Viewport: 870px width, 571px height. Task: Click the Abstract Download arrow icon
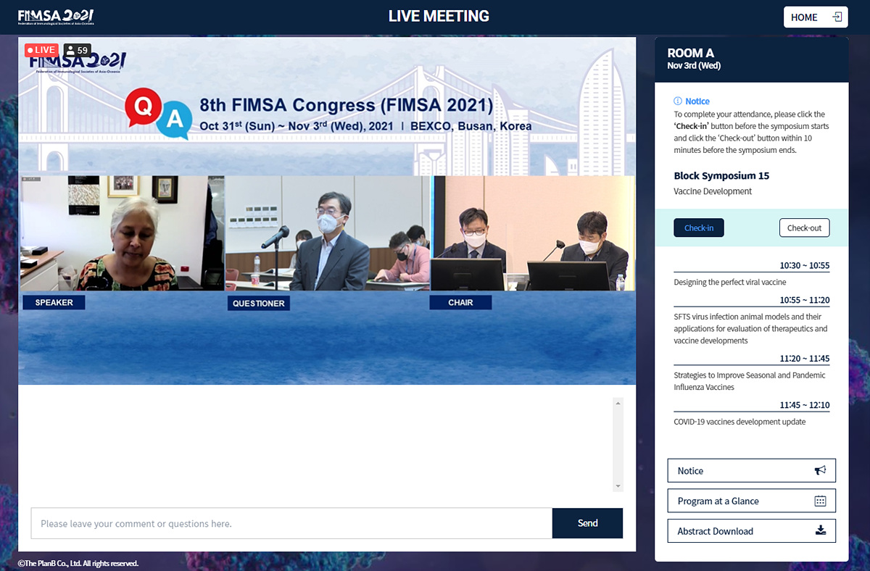pyautogui.click(x=820, y=530)
